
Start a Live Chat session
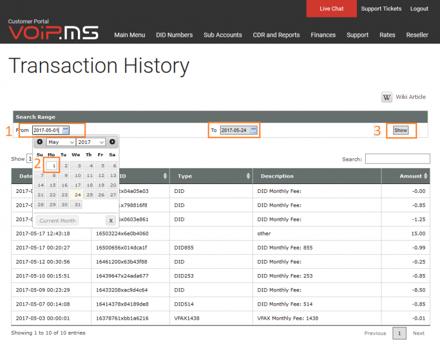[331, 9]
